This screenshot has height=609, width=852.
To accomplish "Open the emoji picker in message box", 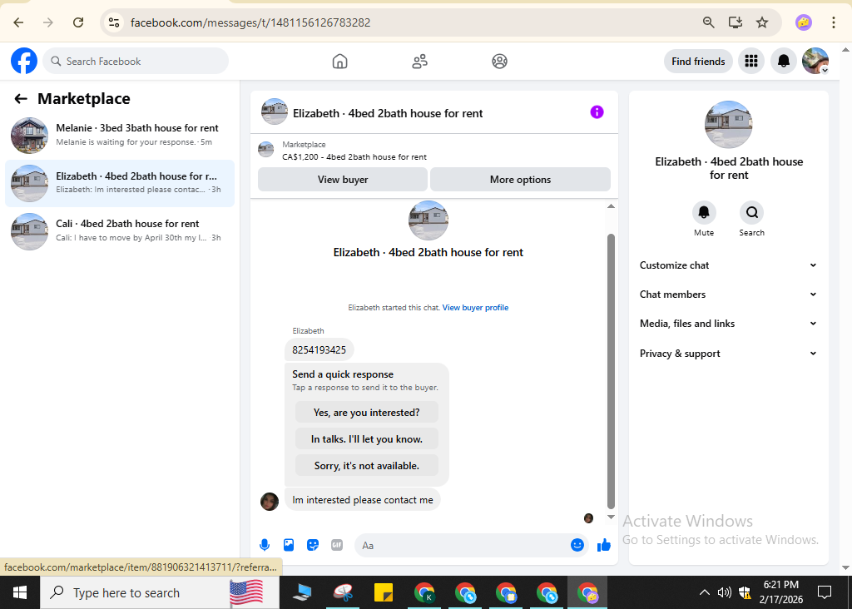I will [x=577, y=545].
